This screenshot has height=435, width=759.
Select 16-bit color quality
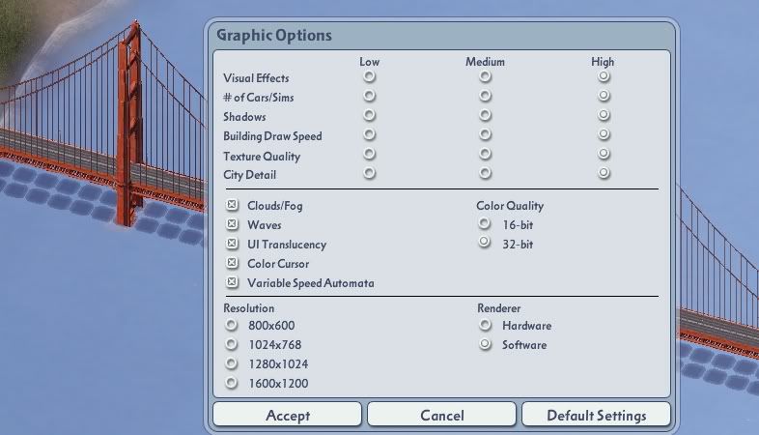pyautogui.click(x=485, y=223)
